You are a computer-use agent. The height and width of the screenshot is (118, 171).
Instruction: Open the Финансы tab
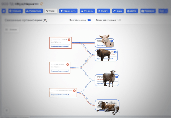(87, 11)
